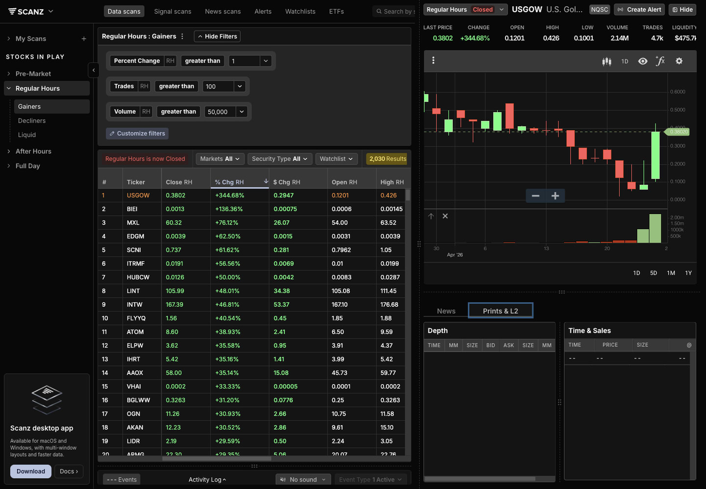This screenshot has width=706, height=489.
Task: Close the volume pane with the X icon
Action: [445, 216]
